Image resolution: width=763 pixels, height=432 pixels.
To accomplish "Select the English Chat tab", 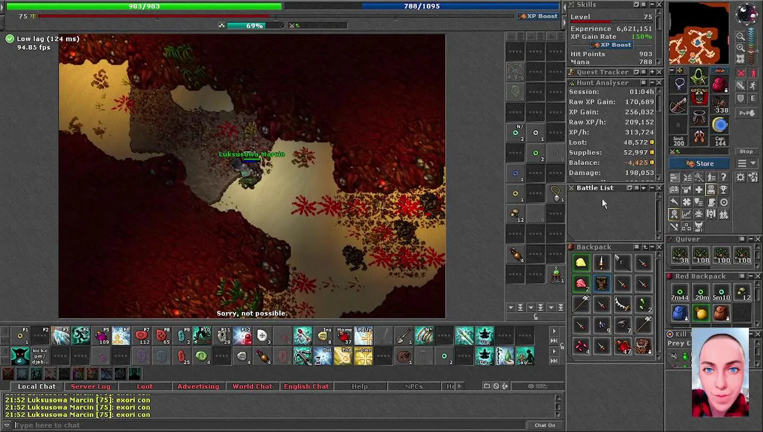I will pyautogui.click(x=306, y=386).
